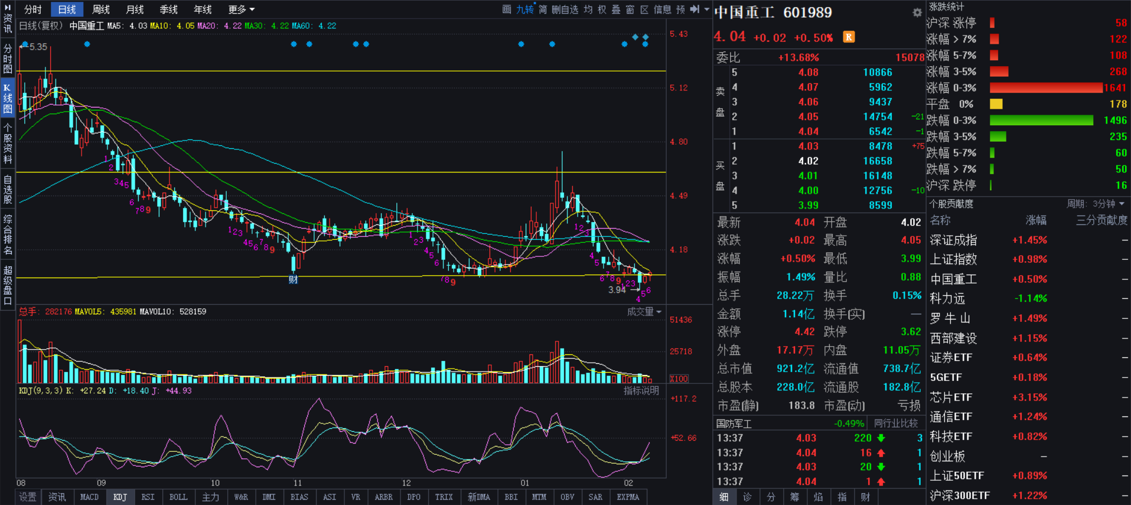This screenshot has height=505, width=1131.
Task: Open 个股资料 in the left sidebar
Action: point(8,144)
